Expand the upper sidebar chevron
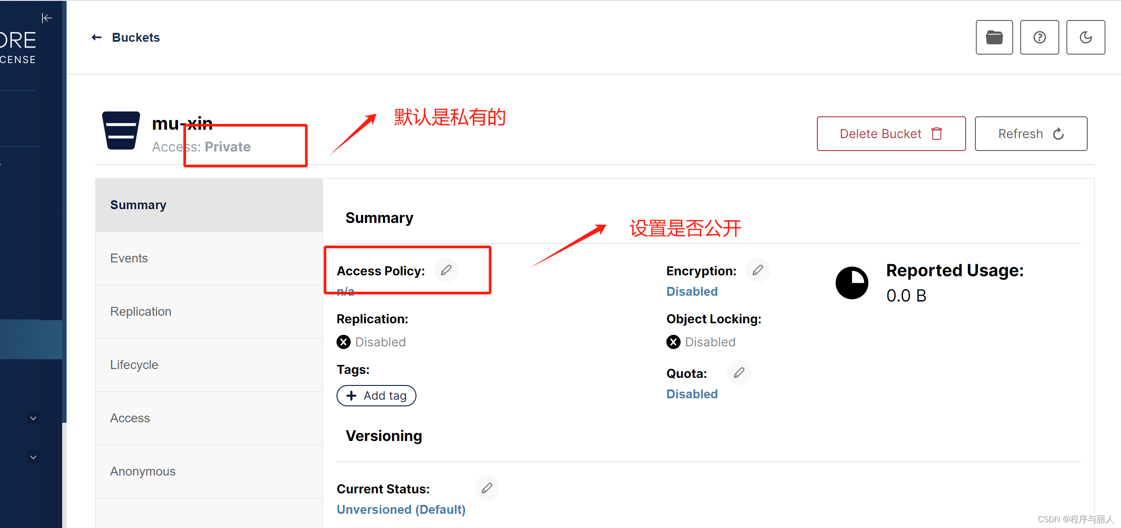 33,418
